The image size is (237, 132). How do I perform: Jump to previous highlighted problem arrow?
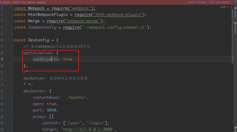coord(228,7)
